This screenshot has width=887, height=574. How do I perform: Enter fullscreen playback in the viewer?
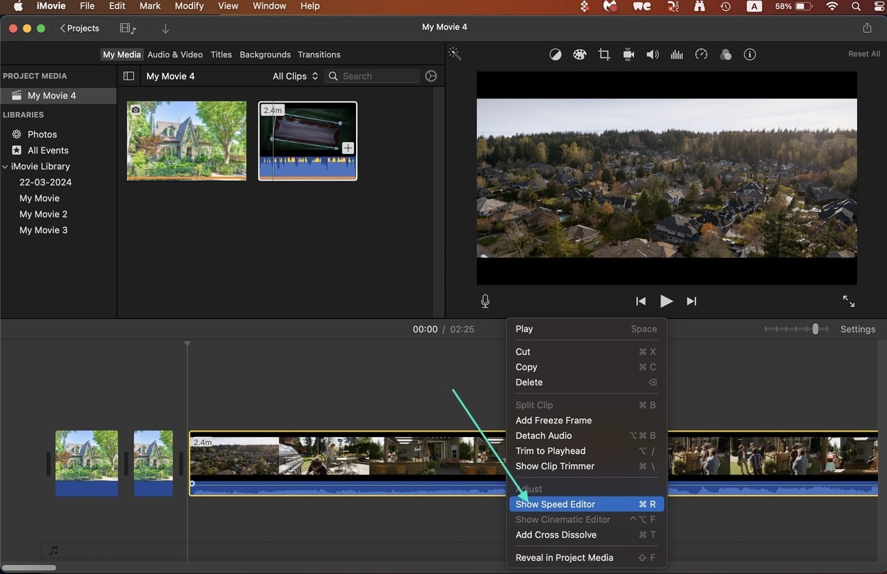(x=849, y=301)
